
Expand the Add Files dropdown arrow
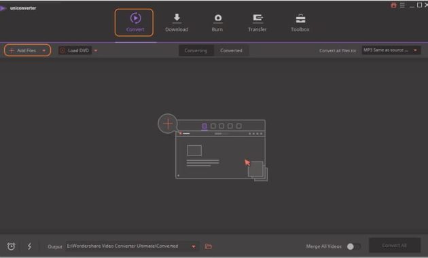point(44,50)
